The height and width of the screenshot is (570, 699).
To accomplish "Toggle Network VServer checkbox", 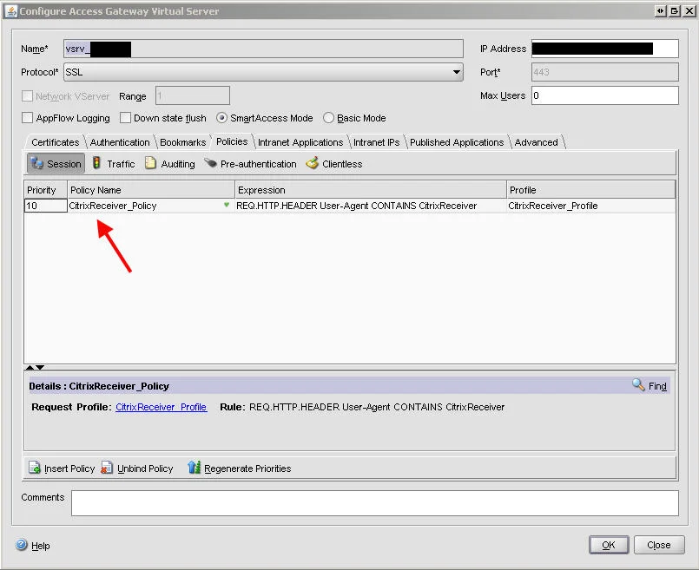I will pyautogui.click(x=27, y=95).
